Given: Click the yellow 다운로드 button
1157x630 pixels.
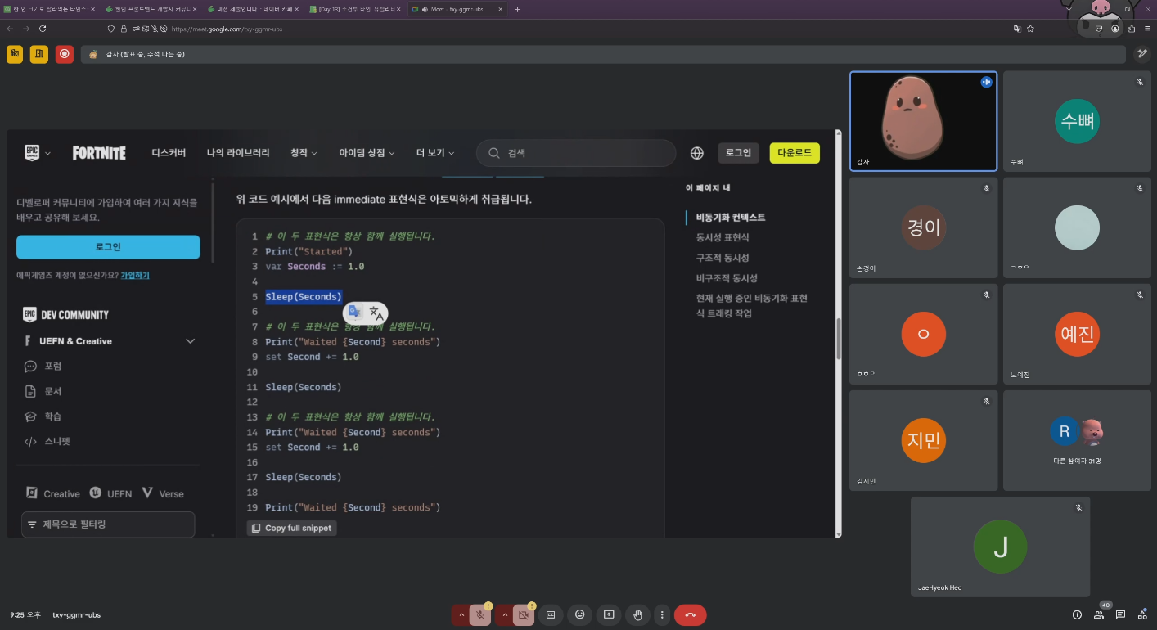Looking at the screenshot, I should click(795, 153).
